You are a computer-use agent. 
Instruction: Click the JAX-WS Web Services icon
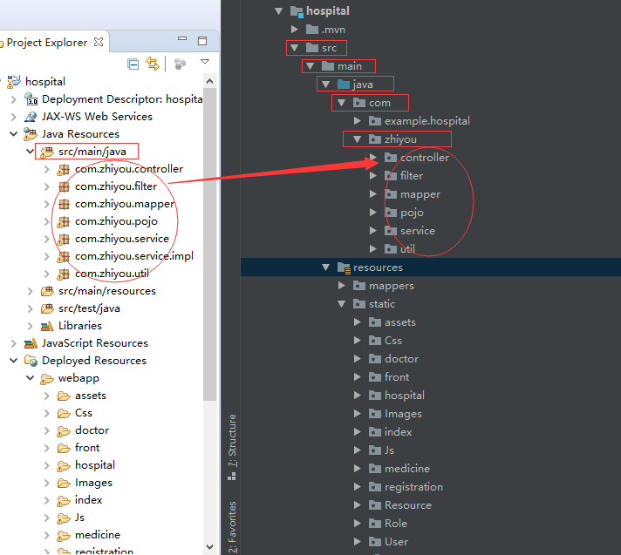tap(31, 116)
